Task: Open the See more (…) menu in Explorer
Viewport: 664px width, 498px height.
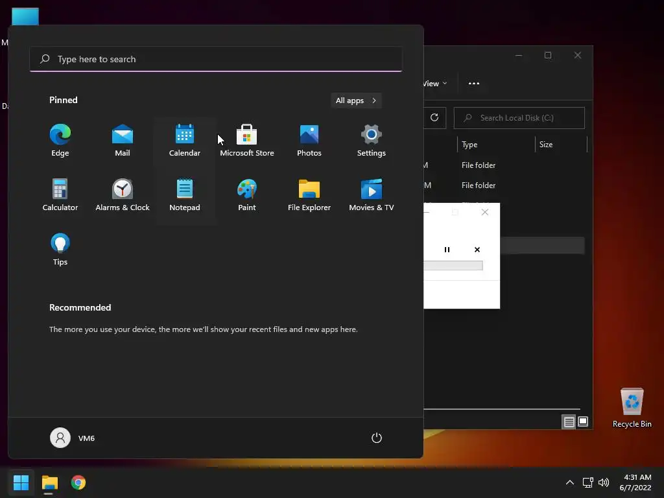Action: tap(474, 84)
